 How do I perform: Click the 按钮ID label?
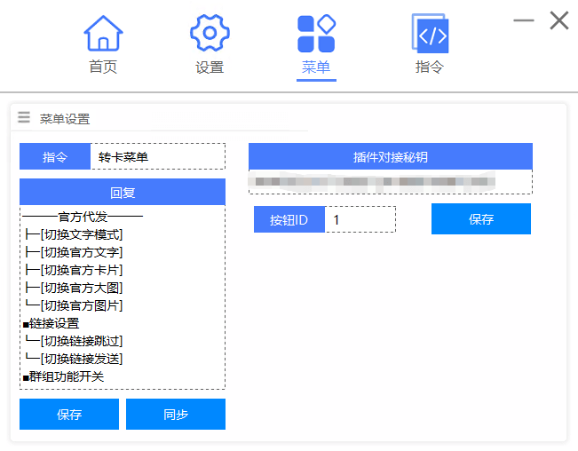coord(289,219)
